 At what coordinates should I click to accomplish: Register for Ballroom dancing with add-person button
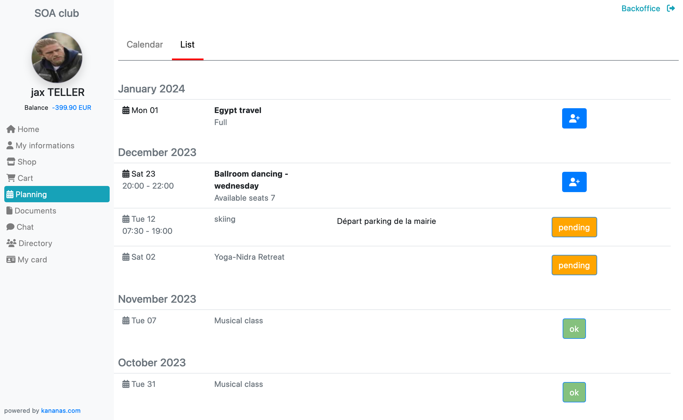[574, 182]
